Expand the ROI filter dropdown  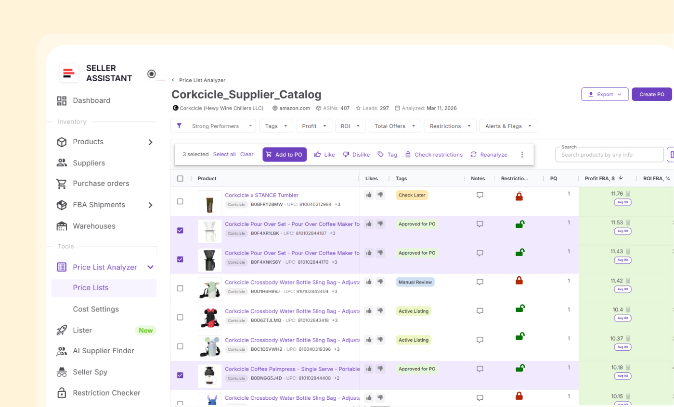350,125
